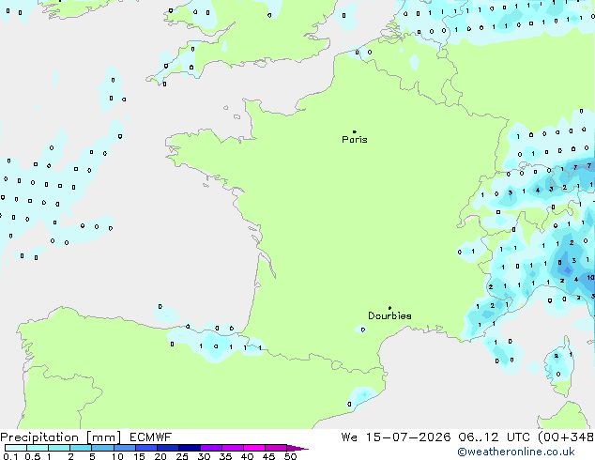Viewport: 595px width, 460px height.
Task: Click the Paris location dot marker
Action: tap(355, 131)
